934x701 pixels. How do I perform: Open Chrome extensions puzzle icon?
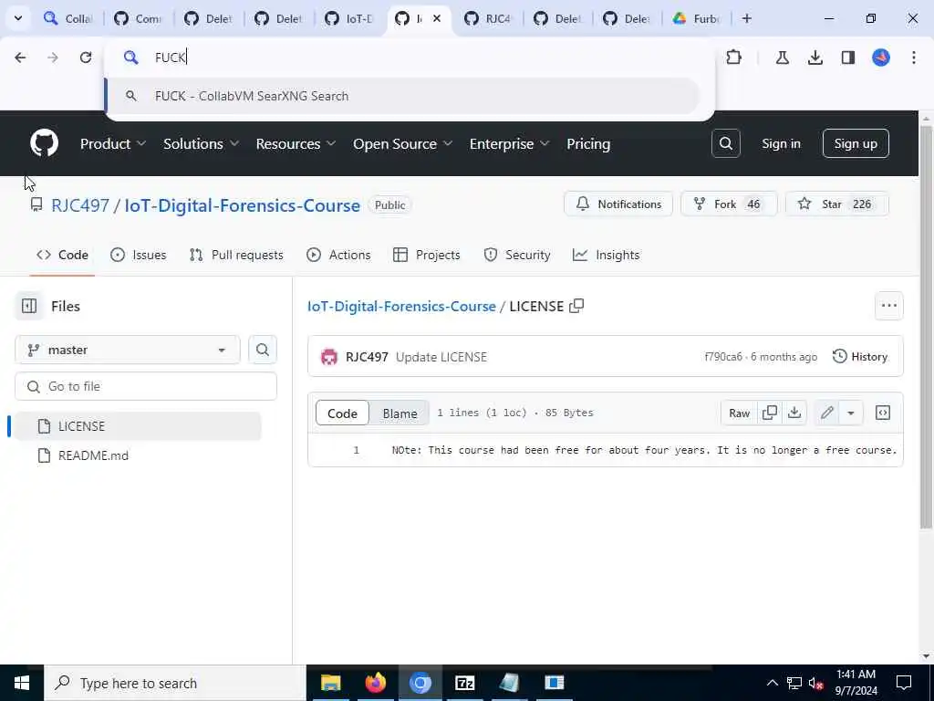(734, 58)
